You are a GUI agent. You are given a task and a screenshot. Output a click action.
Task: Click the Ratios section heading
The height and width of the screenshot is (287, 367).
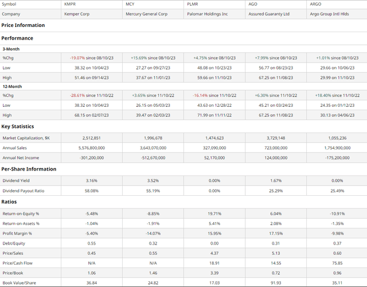[9, 202]
